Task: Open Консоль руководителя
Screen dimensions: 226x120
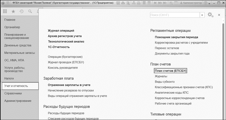Action: click(x=63, y=68)
